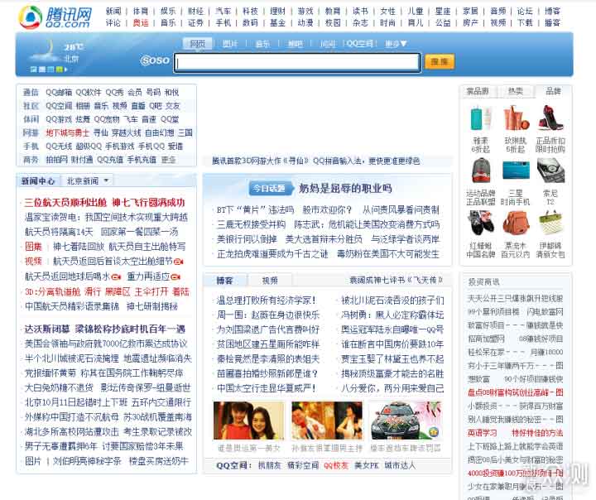Open 贾宝玉娶了林黛玉也养不起 blog post
Viewport: 596px width, 500px height.
coord(392,359)
